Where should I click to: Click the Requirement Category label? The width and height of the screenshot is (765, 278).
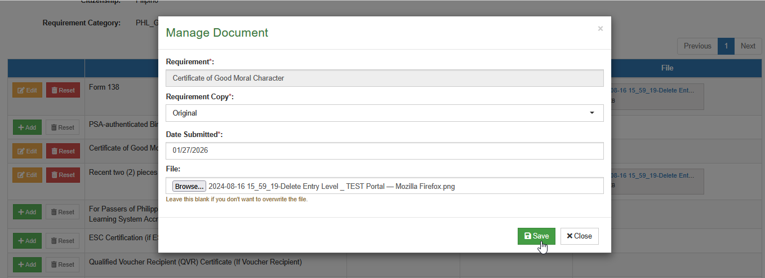coord(82,23)
